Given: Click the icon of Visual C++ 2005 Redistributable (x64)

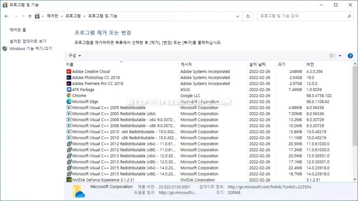Looking at the screenshot, I should coord(69,114).
